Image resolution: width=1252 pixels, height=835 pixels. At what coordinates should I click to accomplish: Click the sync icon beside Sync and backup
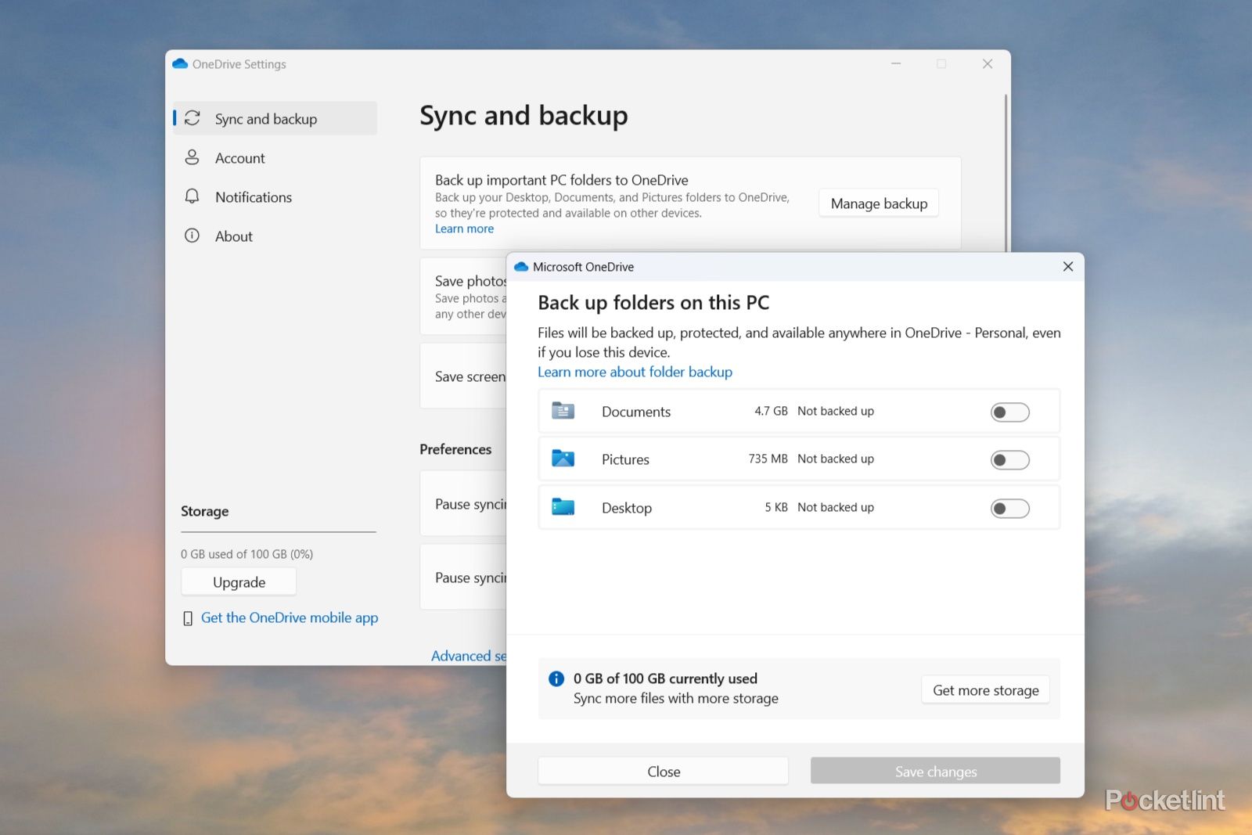[x=192, y=118]
